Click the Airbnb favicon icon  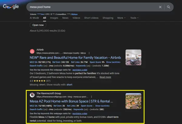point(32,51)
